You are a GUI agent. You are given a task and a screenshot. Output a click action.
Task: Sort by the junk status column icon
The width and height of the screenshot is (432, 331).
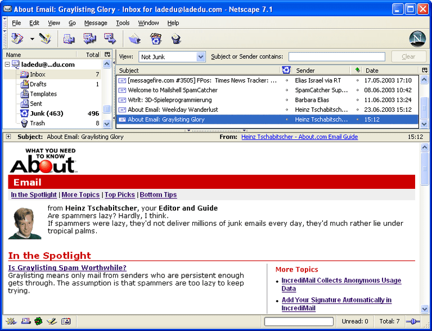(286, 70)
